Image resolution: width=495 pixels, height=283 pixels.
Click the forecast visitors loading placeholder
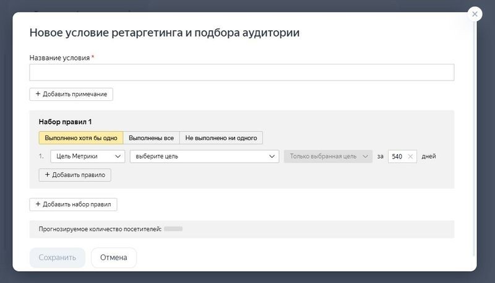pyautogui.click(x=173, y=229)
